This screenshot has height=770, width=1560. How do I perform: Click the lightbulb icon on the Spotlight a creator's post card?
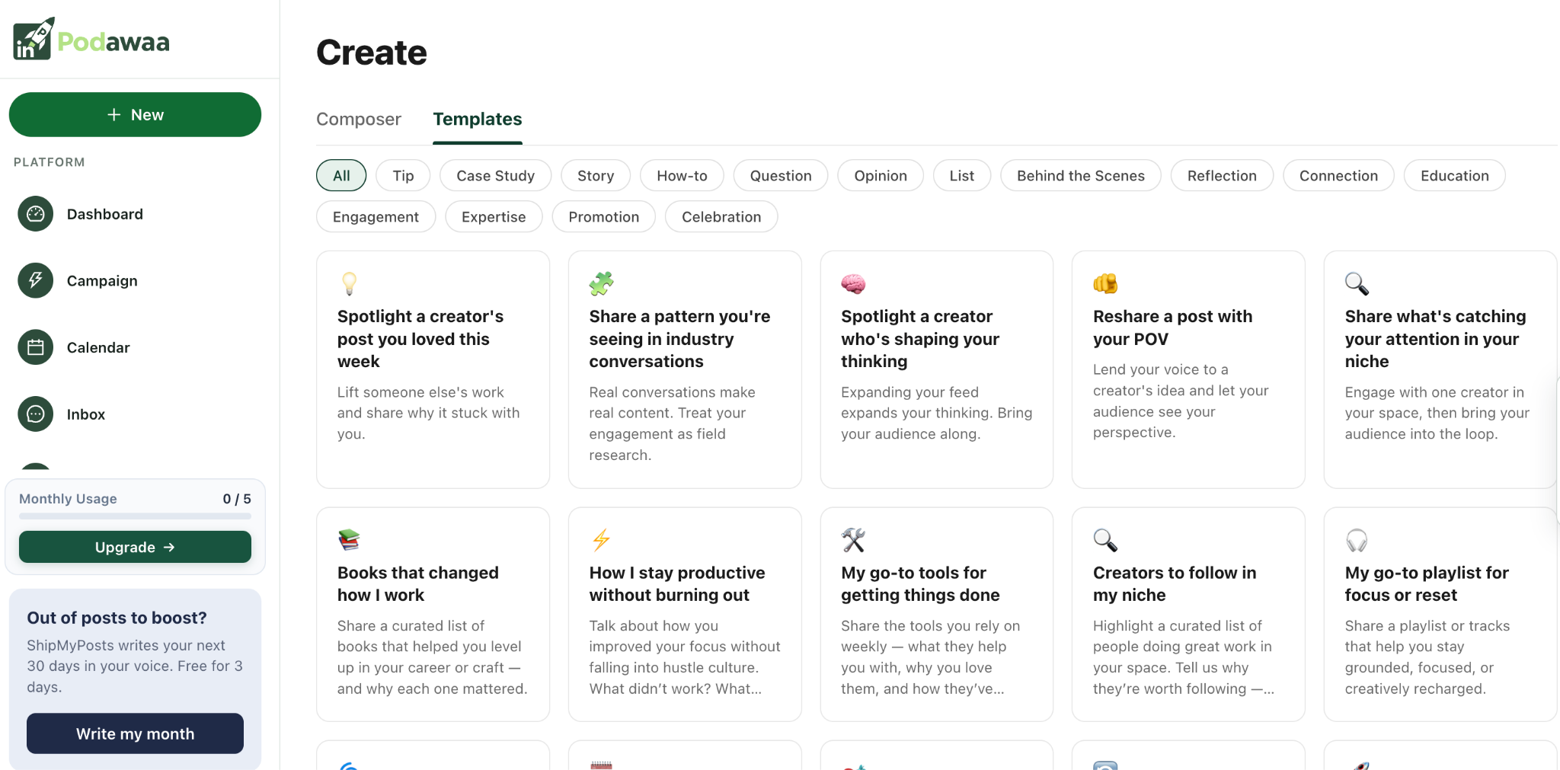349,283
